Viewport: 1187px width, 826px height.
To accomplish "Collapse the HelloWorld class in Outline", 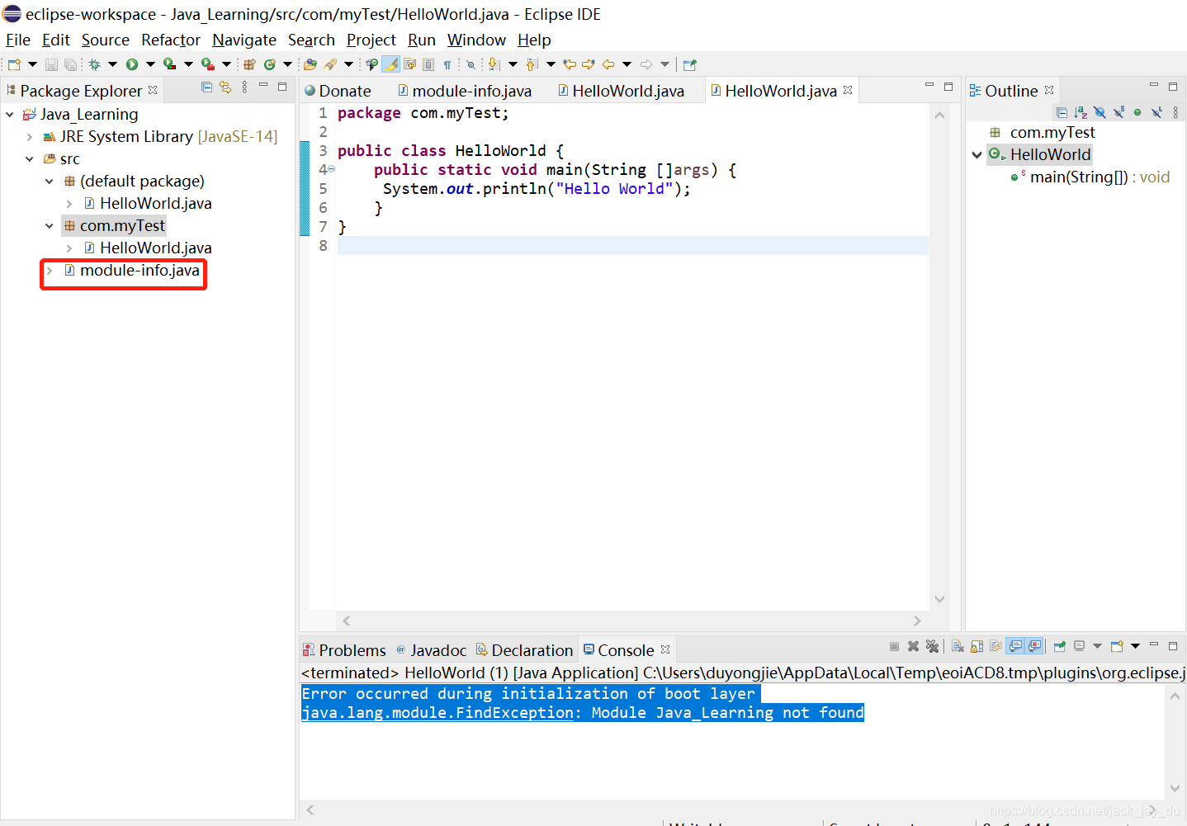I will pos(977,154).
